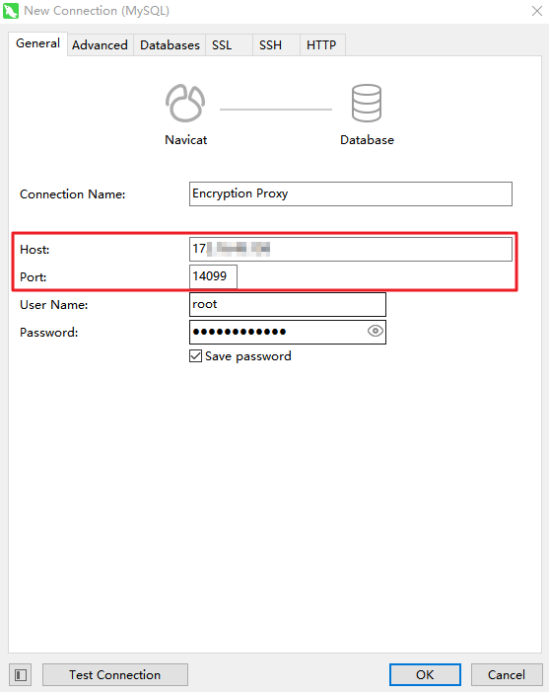
Task: Select the General tab
Action: click(x=37, y=43)
